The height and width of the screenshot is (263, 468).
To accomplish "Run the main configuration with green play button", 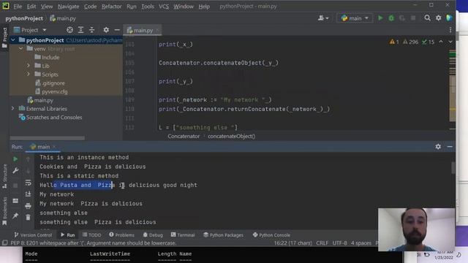I will 380,18.
